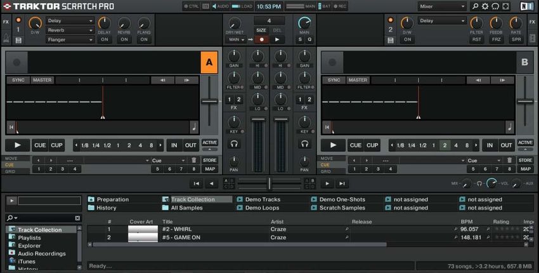Screen dimensions: 539x273
Task: Click deck A play button
Action: (x=18, y=145)
